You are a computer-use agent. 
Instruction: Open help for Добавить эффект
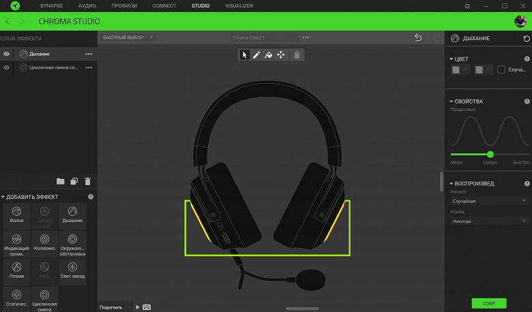(x=91, y=197)
